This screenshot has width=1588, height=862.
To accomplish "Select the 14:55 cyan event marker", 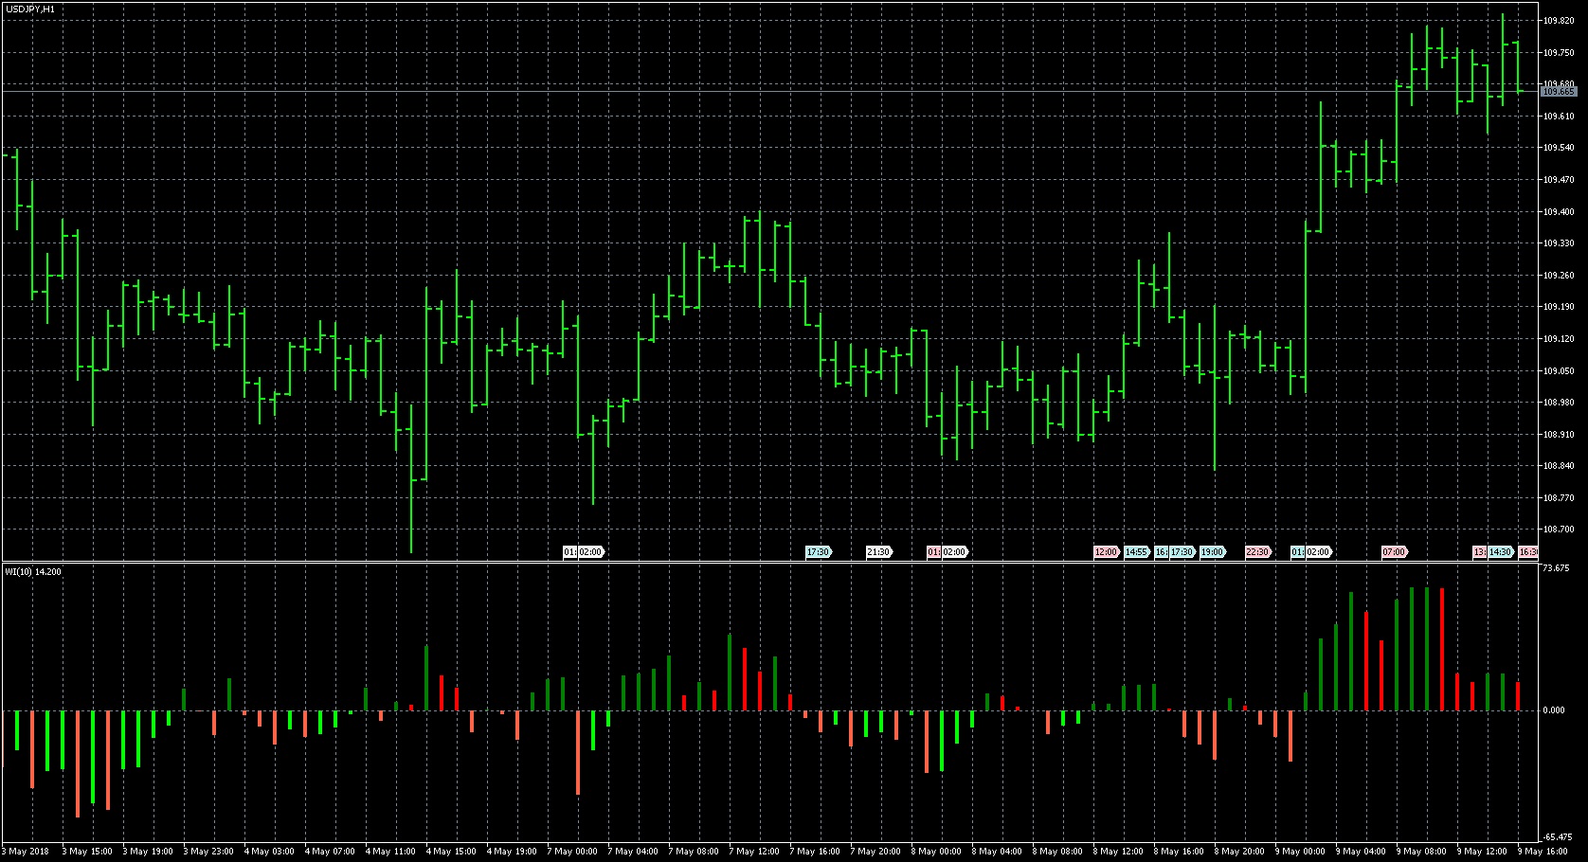I will coord(1136,552).
